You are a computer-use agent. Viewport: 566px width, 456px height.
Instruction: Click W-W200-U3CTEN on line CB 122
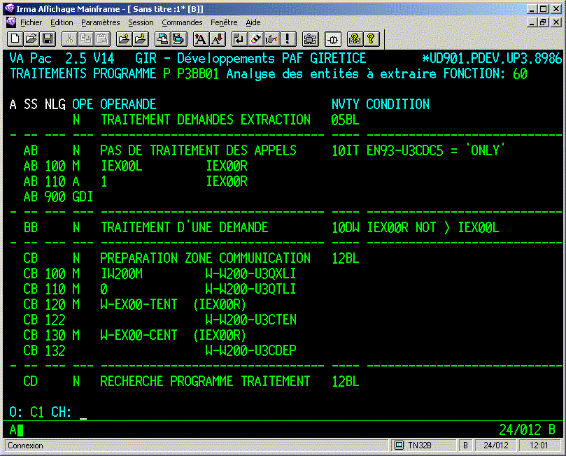pos(251,320)
